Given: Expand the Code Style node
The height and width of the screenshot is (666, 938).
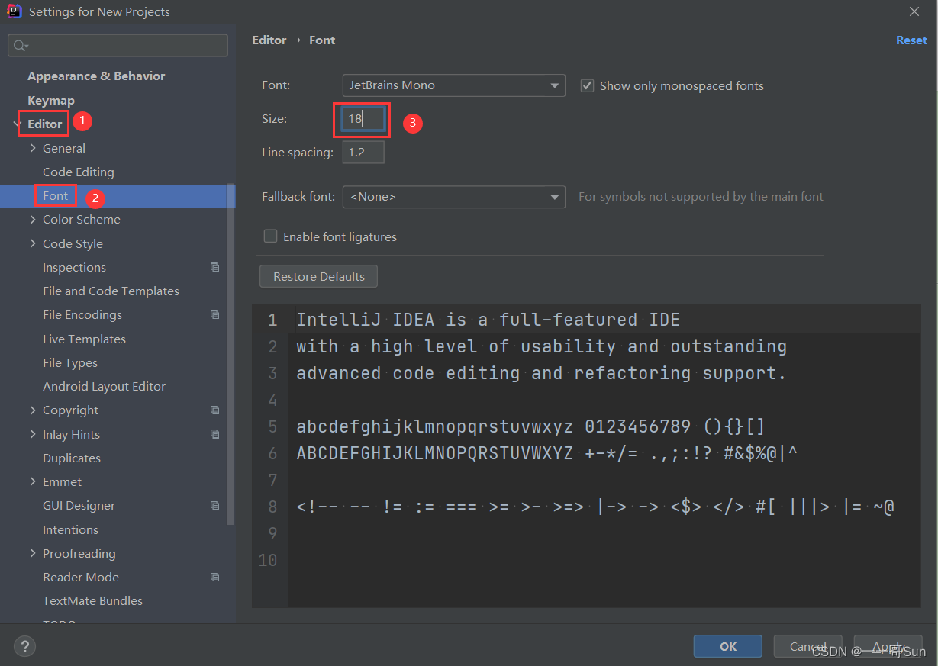Looking at the screenshot, I should [x=33, y=243].
